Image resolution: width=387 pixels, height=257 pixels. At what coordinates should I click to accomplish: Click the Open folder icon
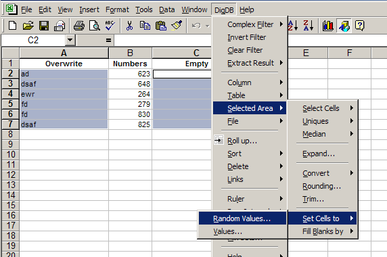click(x=28, y=26)
